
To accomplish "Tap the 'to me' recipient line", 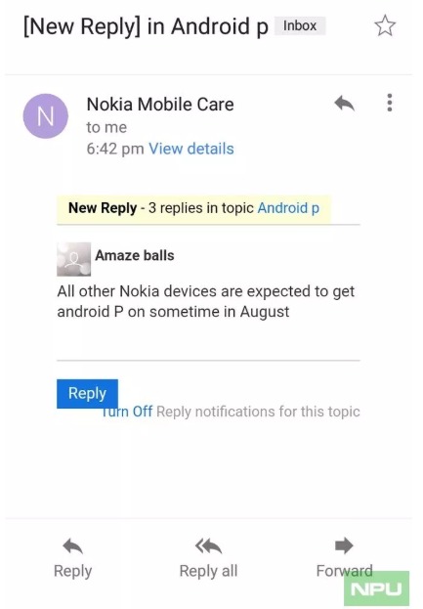I will click(106, 127).
